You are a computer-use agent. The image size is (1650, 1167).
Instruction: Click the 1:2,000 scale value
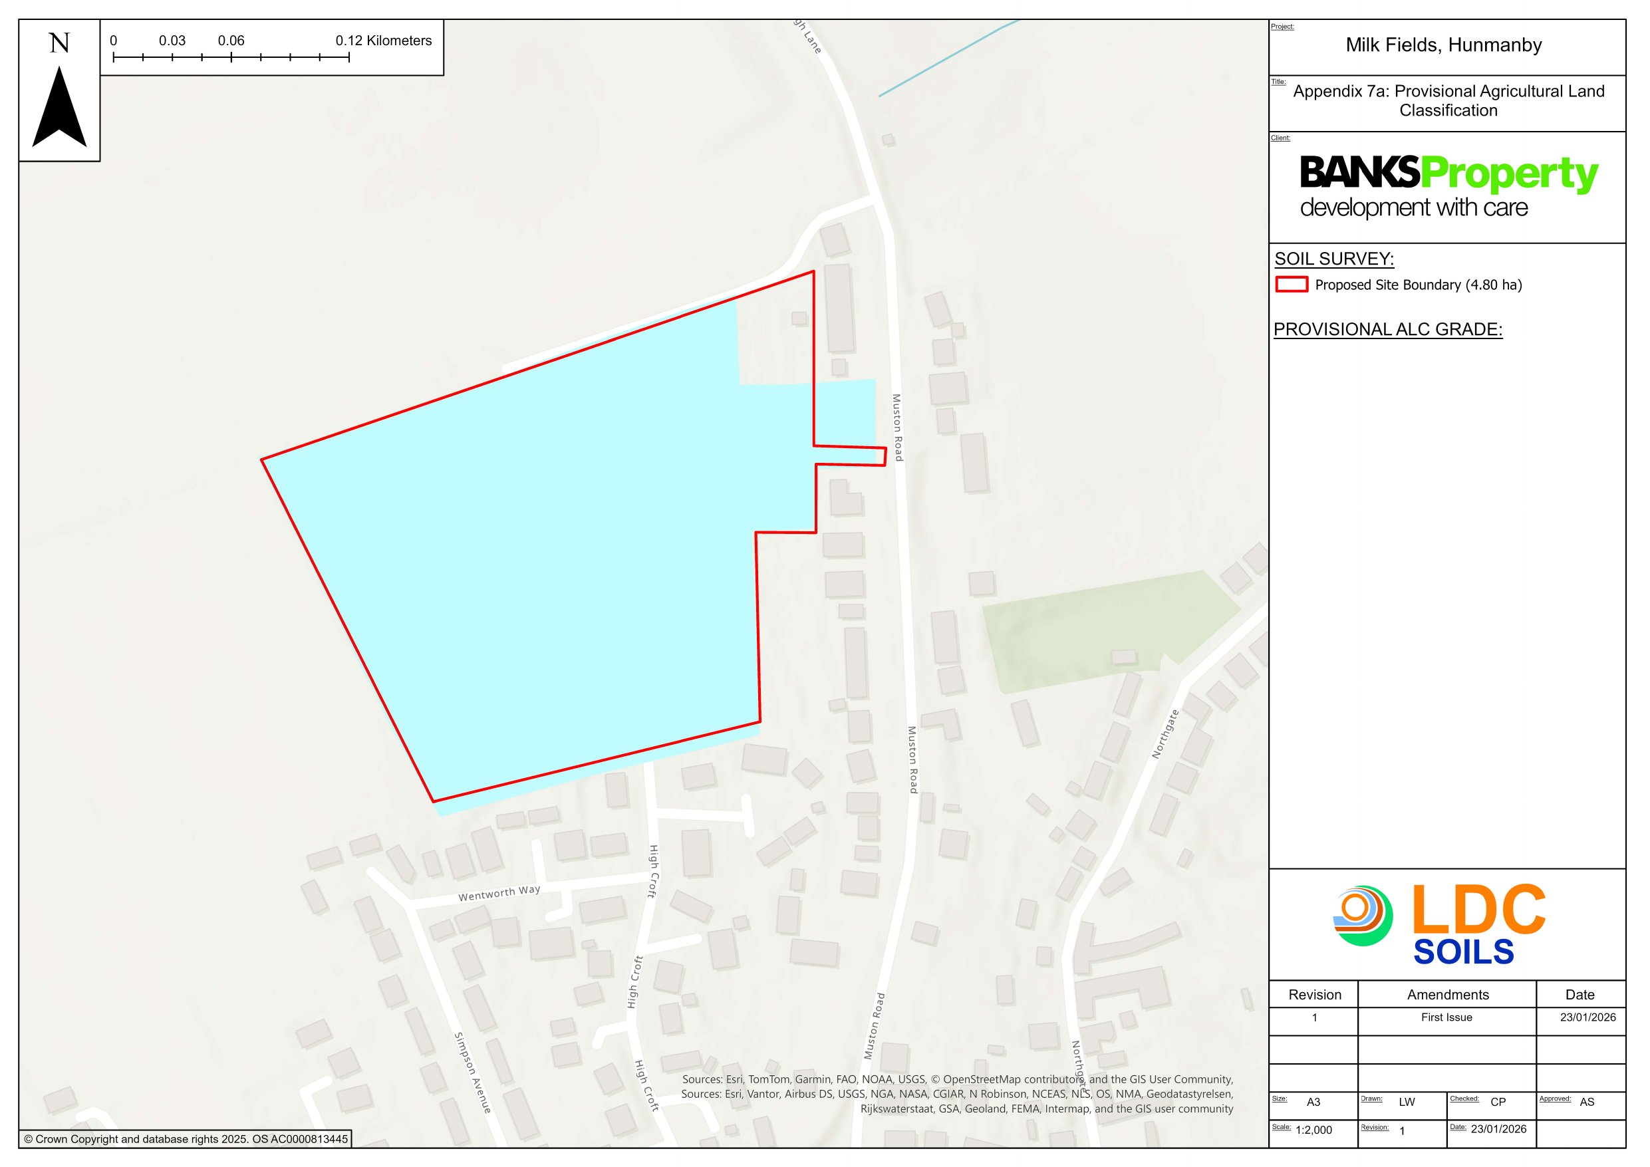[1313, 1130]
